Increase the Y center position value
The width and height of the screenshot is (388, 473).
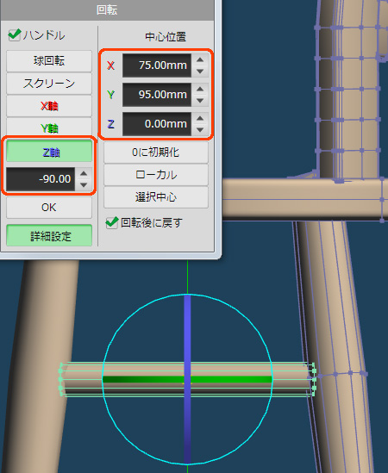pos(200,89)
